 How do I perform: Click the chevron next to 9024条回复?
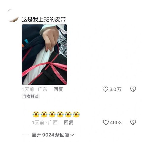(72, 135)
